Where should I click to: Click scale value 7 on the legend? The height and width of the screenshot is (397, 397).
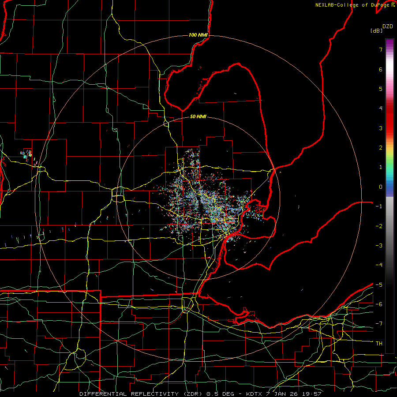pyautogui.click(x=381, y=49)
